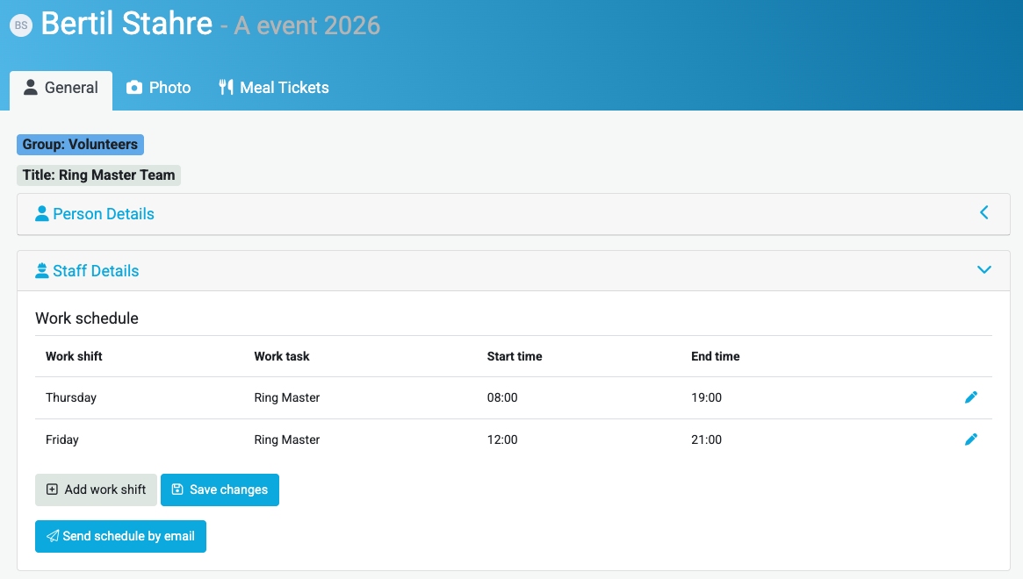Screen dimensions: 1023x579
Task: Click the paper plane send icon
Action: (x=53, y=536)
